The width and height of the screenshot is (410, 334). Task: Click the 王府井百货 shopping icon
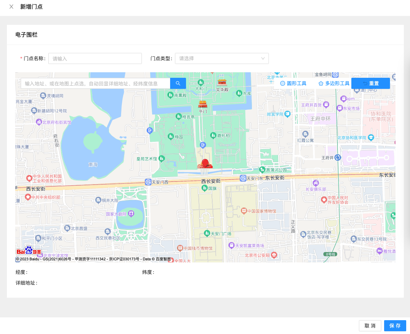click(x=326, y=105)
